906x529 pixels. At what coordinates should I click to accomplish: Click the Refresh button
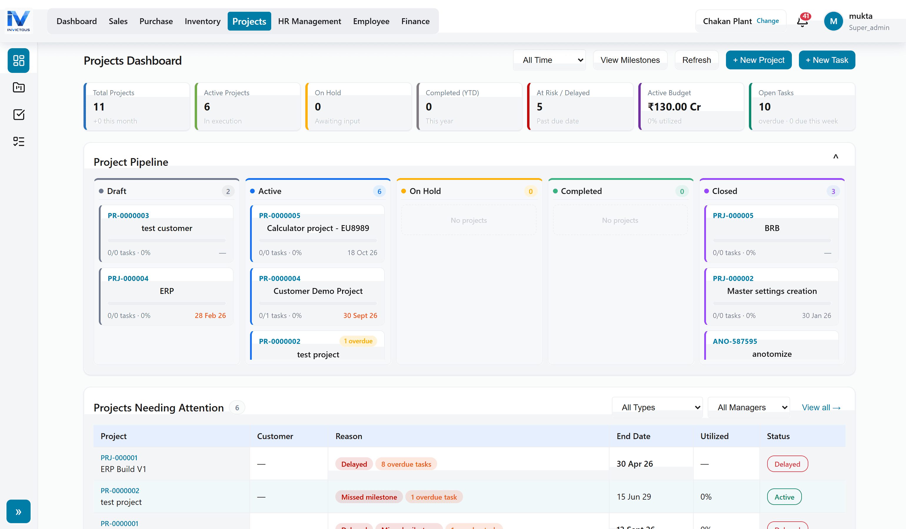point(696,60)
